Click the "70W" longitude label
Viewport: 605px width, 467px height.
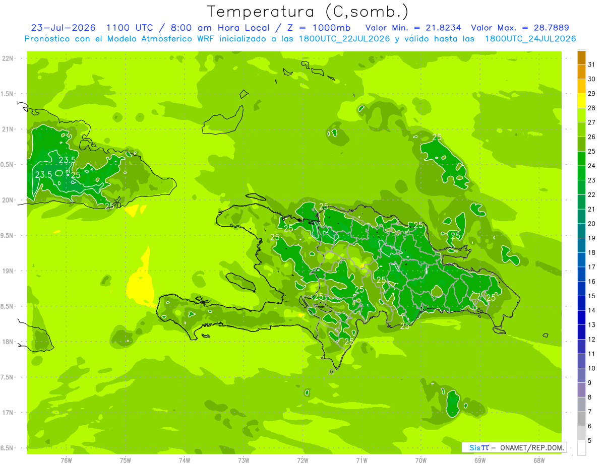coord(421,460)
